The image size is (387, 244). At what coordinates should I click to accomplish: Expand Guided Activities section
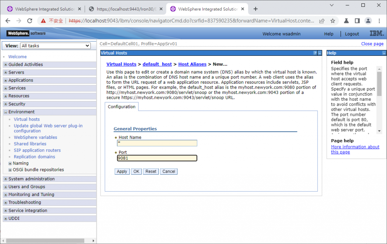coord(6,64)
